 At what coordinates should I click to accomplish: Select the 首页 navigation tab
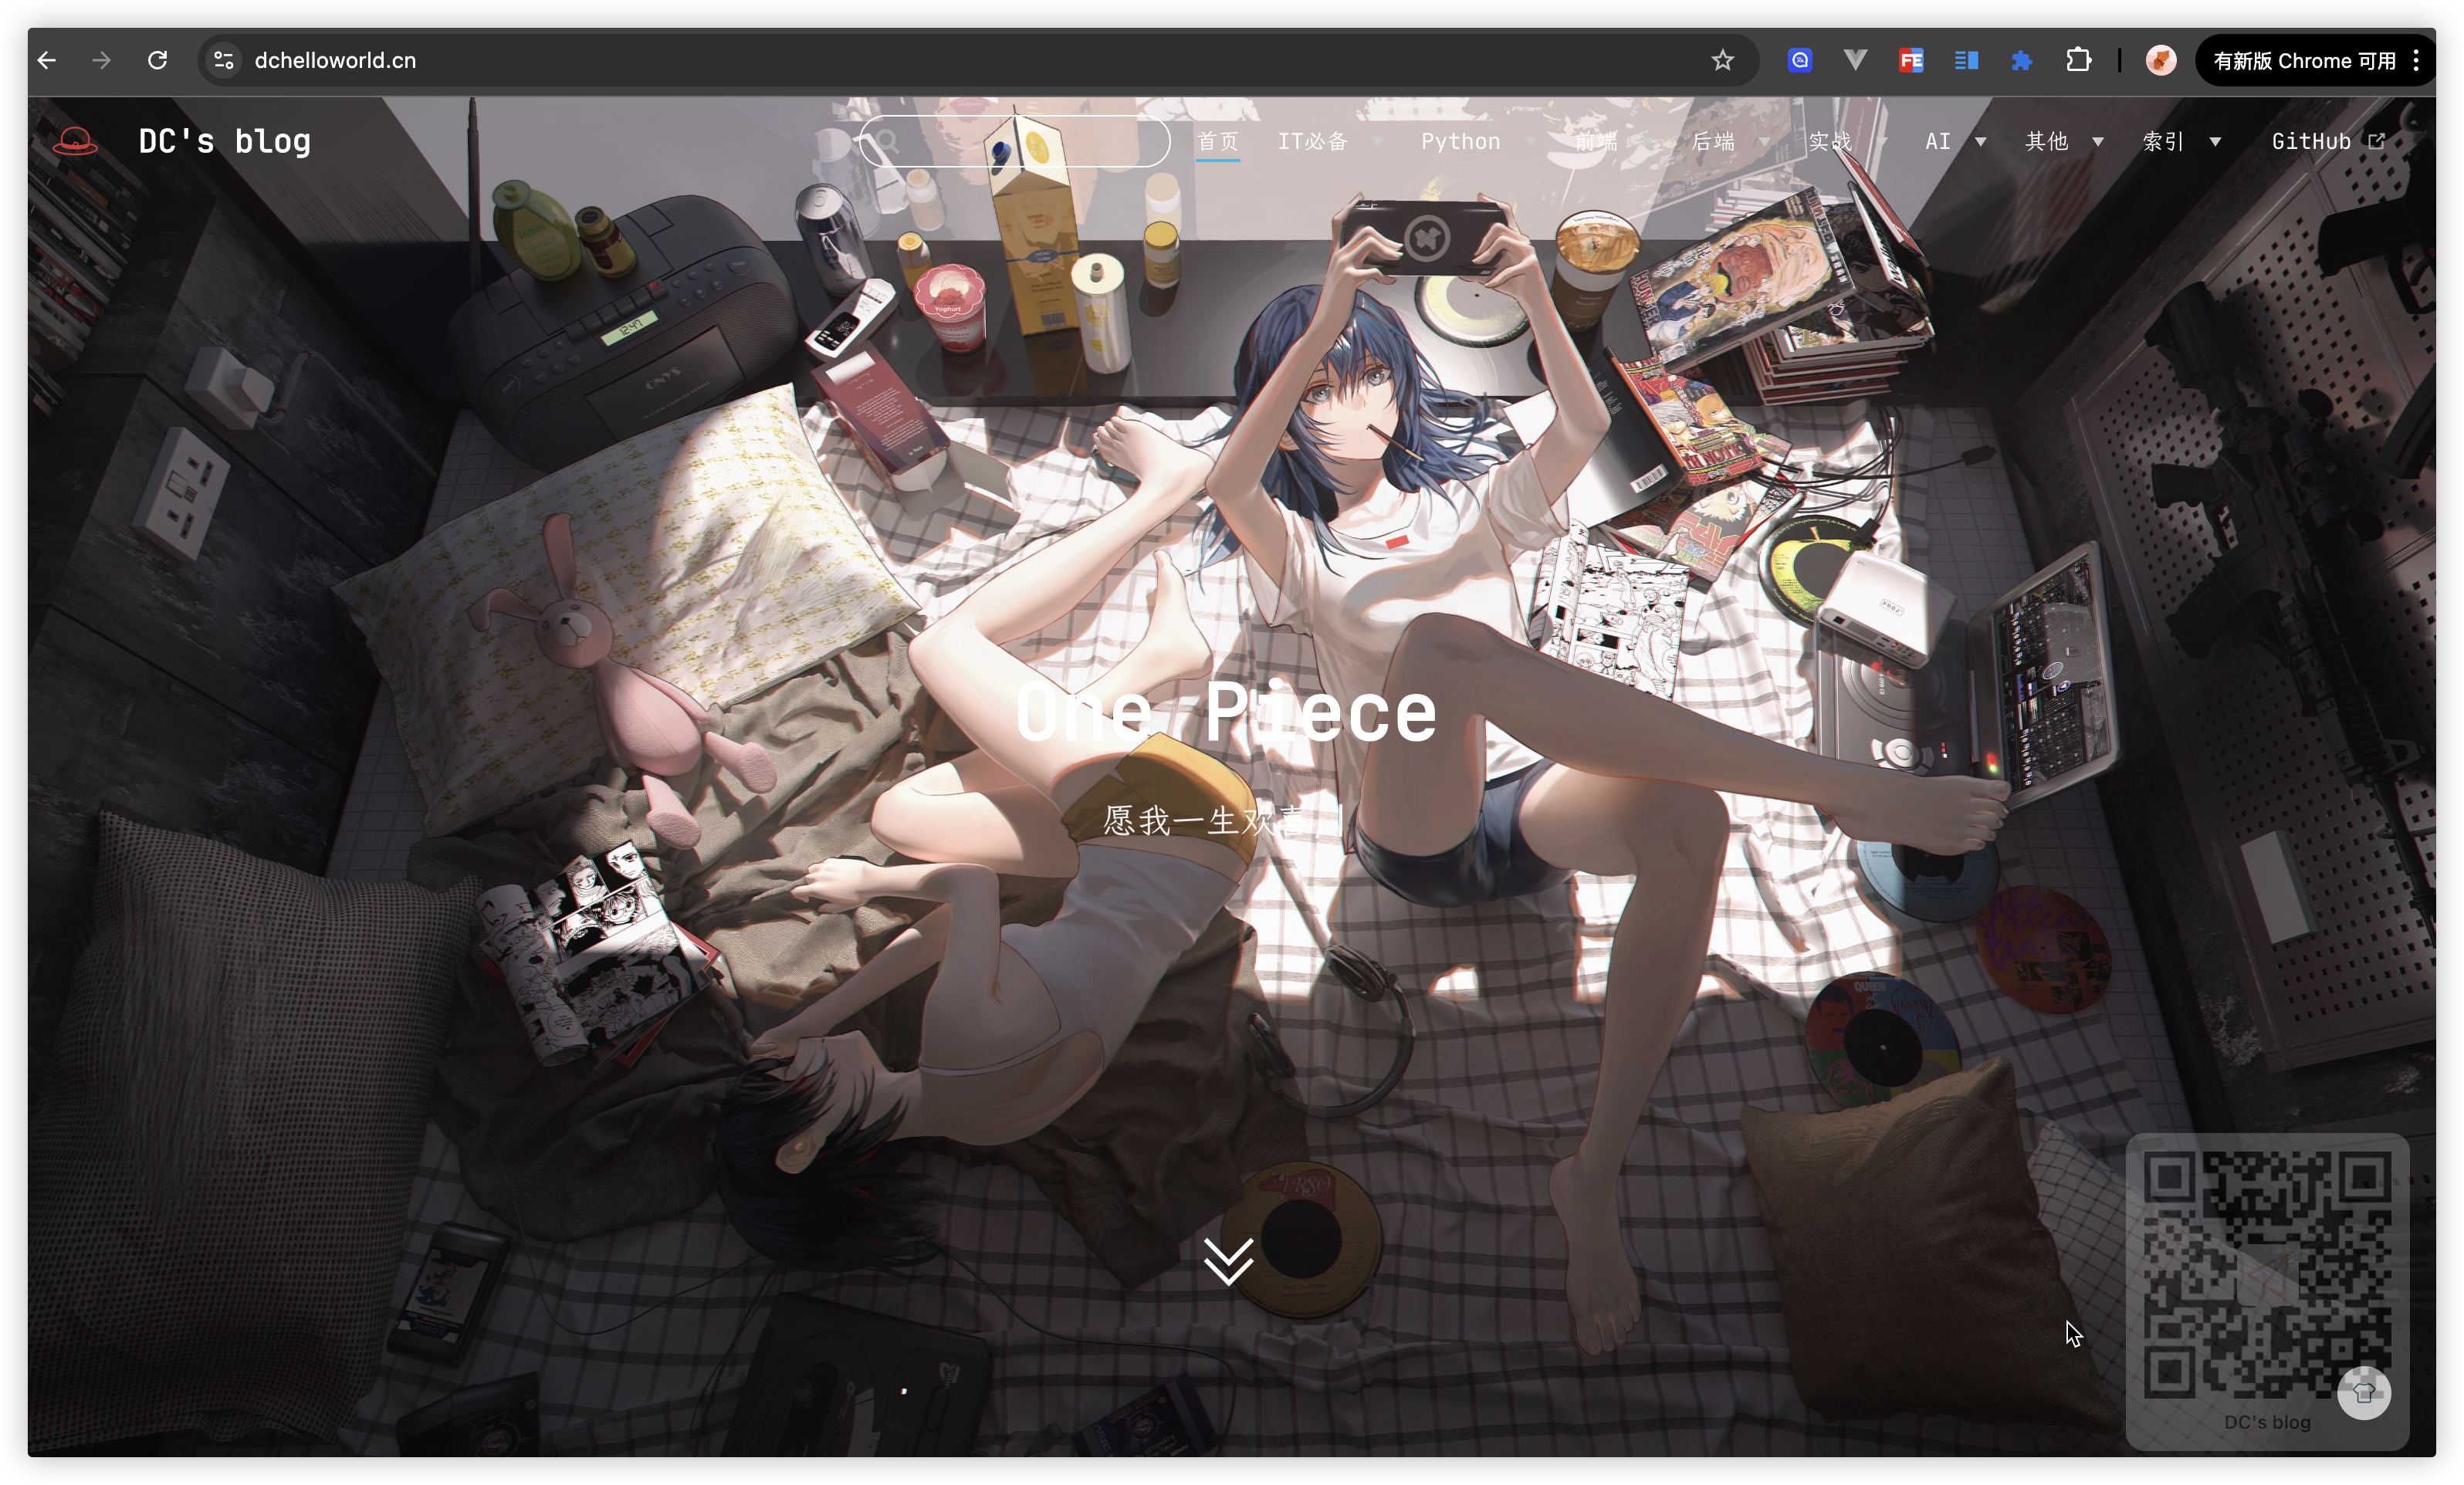(1218, 142)
